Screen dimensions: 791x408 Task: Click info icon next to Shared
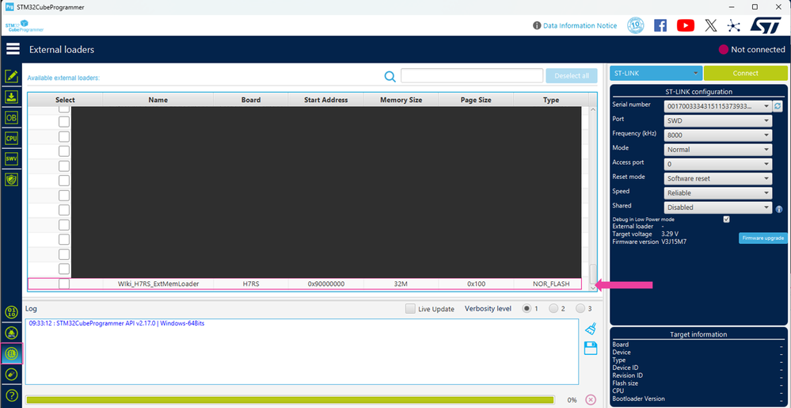click(x=779, y=209)
